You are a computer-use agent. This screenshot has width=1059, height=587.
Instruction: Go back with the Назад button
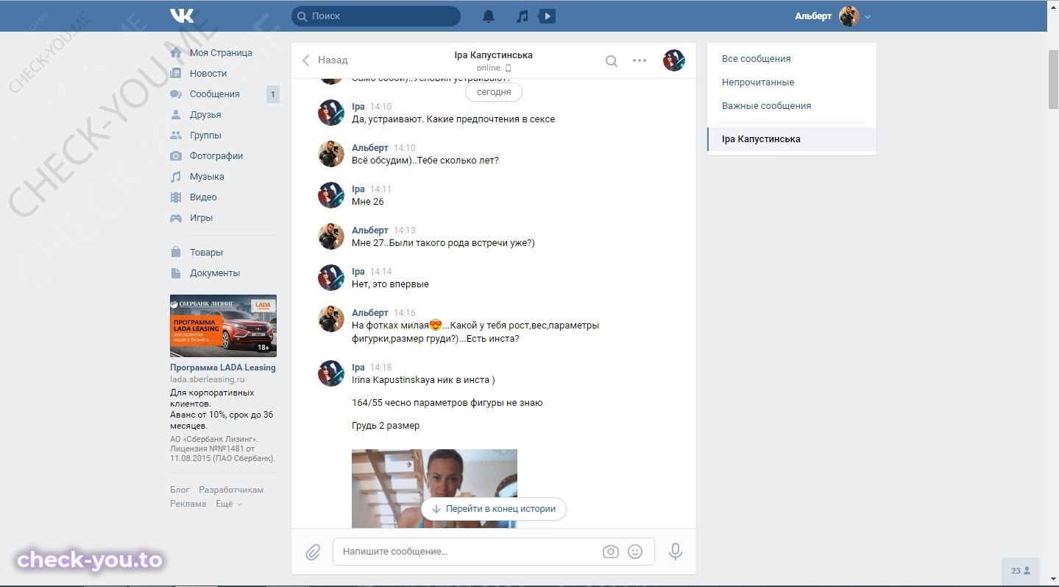pos(325,60)
